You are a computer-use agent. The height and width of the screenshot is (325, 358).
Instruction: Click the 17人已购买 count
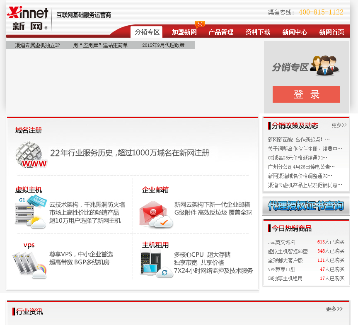pos(332,278)
